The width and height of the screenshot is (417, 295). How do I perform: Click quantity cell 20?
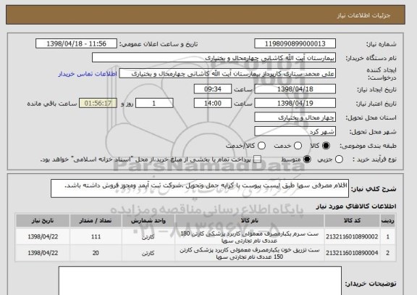coord(96,253)
